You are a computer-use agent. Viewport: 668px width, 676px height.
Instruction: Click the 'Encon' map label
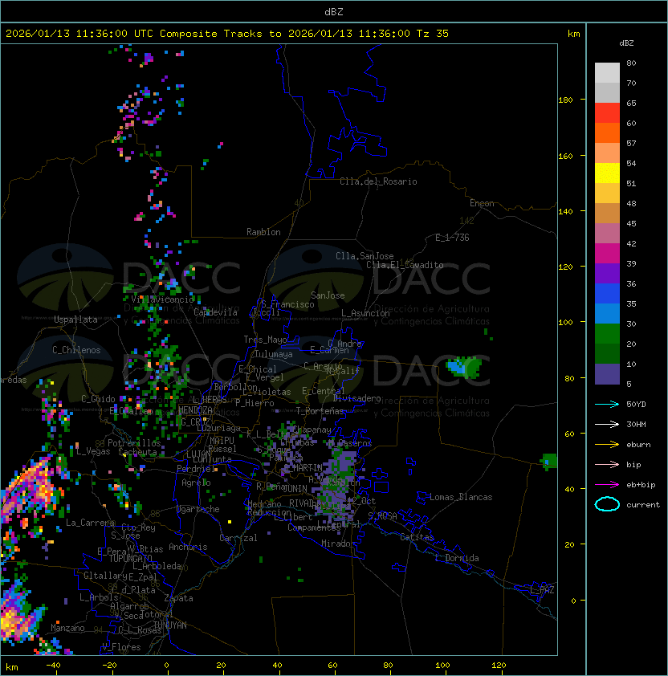point(482,203)
